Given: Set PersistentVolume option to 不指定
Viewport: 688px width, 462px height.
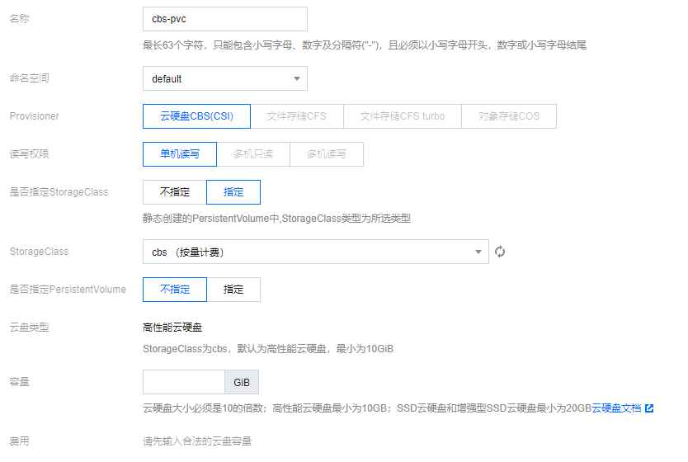Looking at the screenshot, I should pos(175,290).
